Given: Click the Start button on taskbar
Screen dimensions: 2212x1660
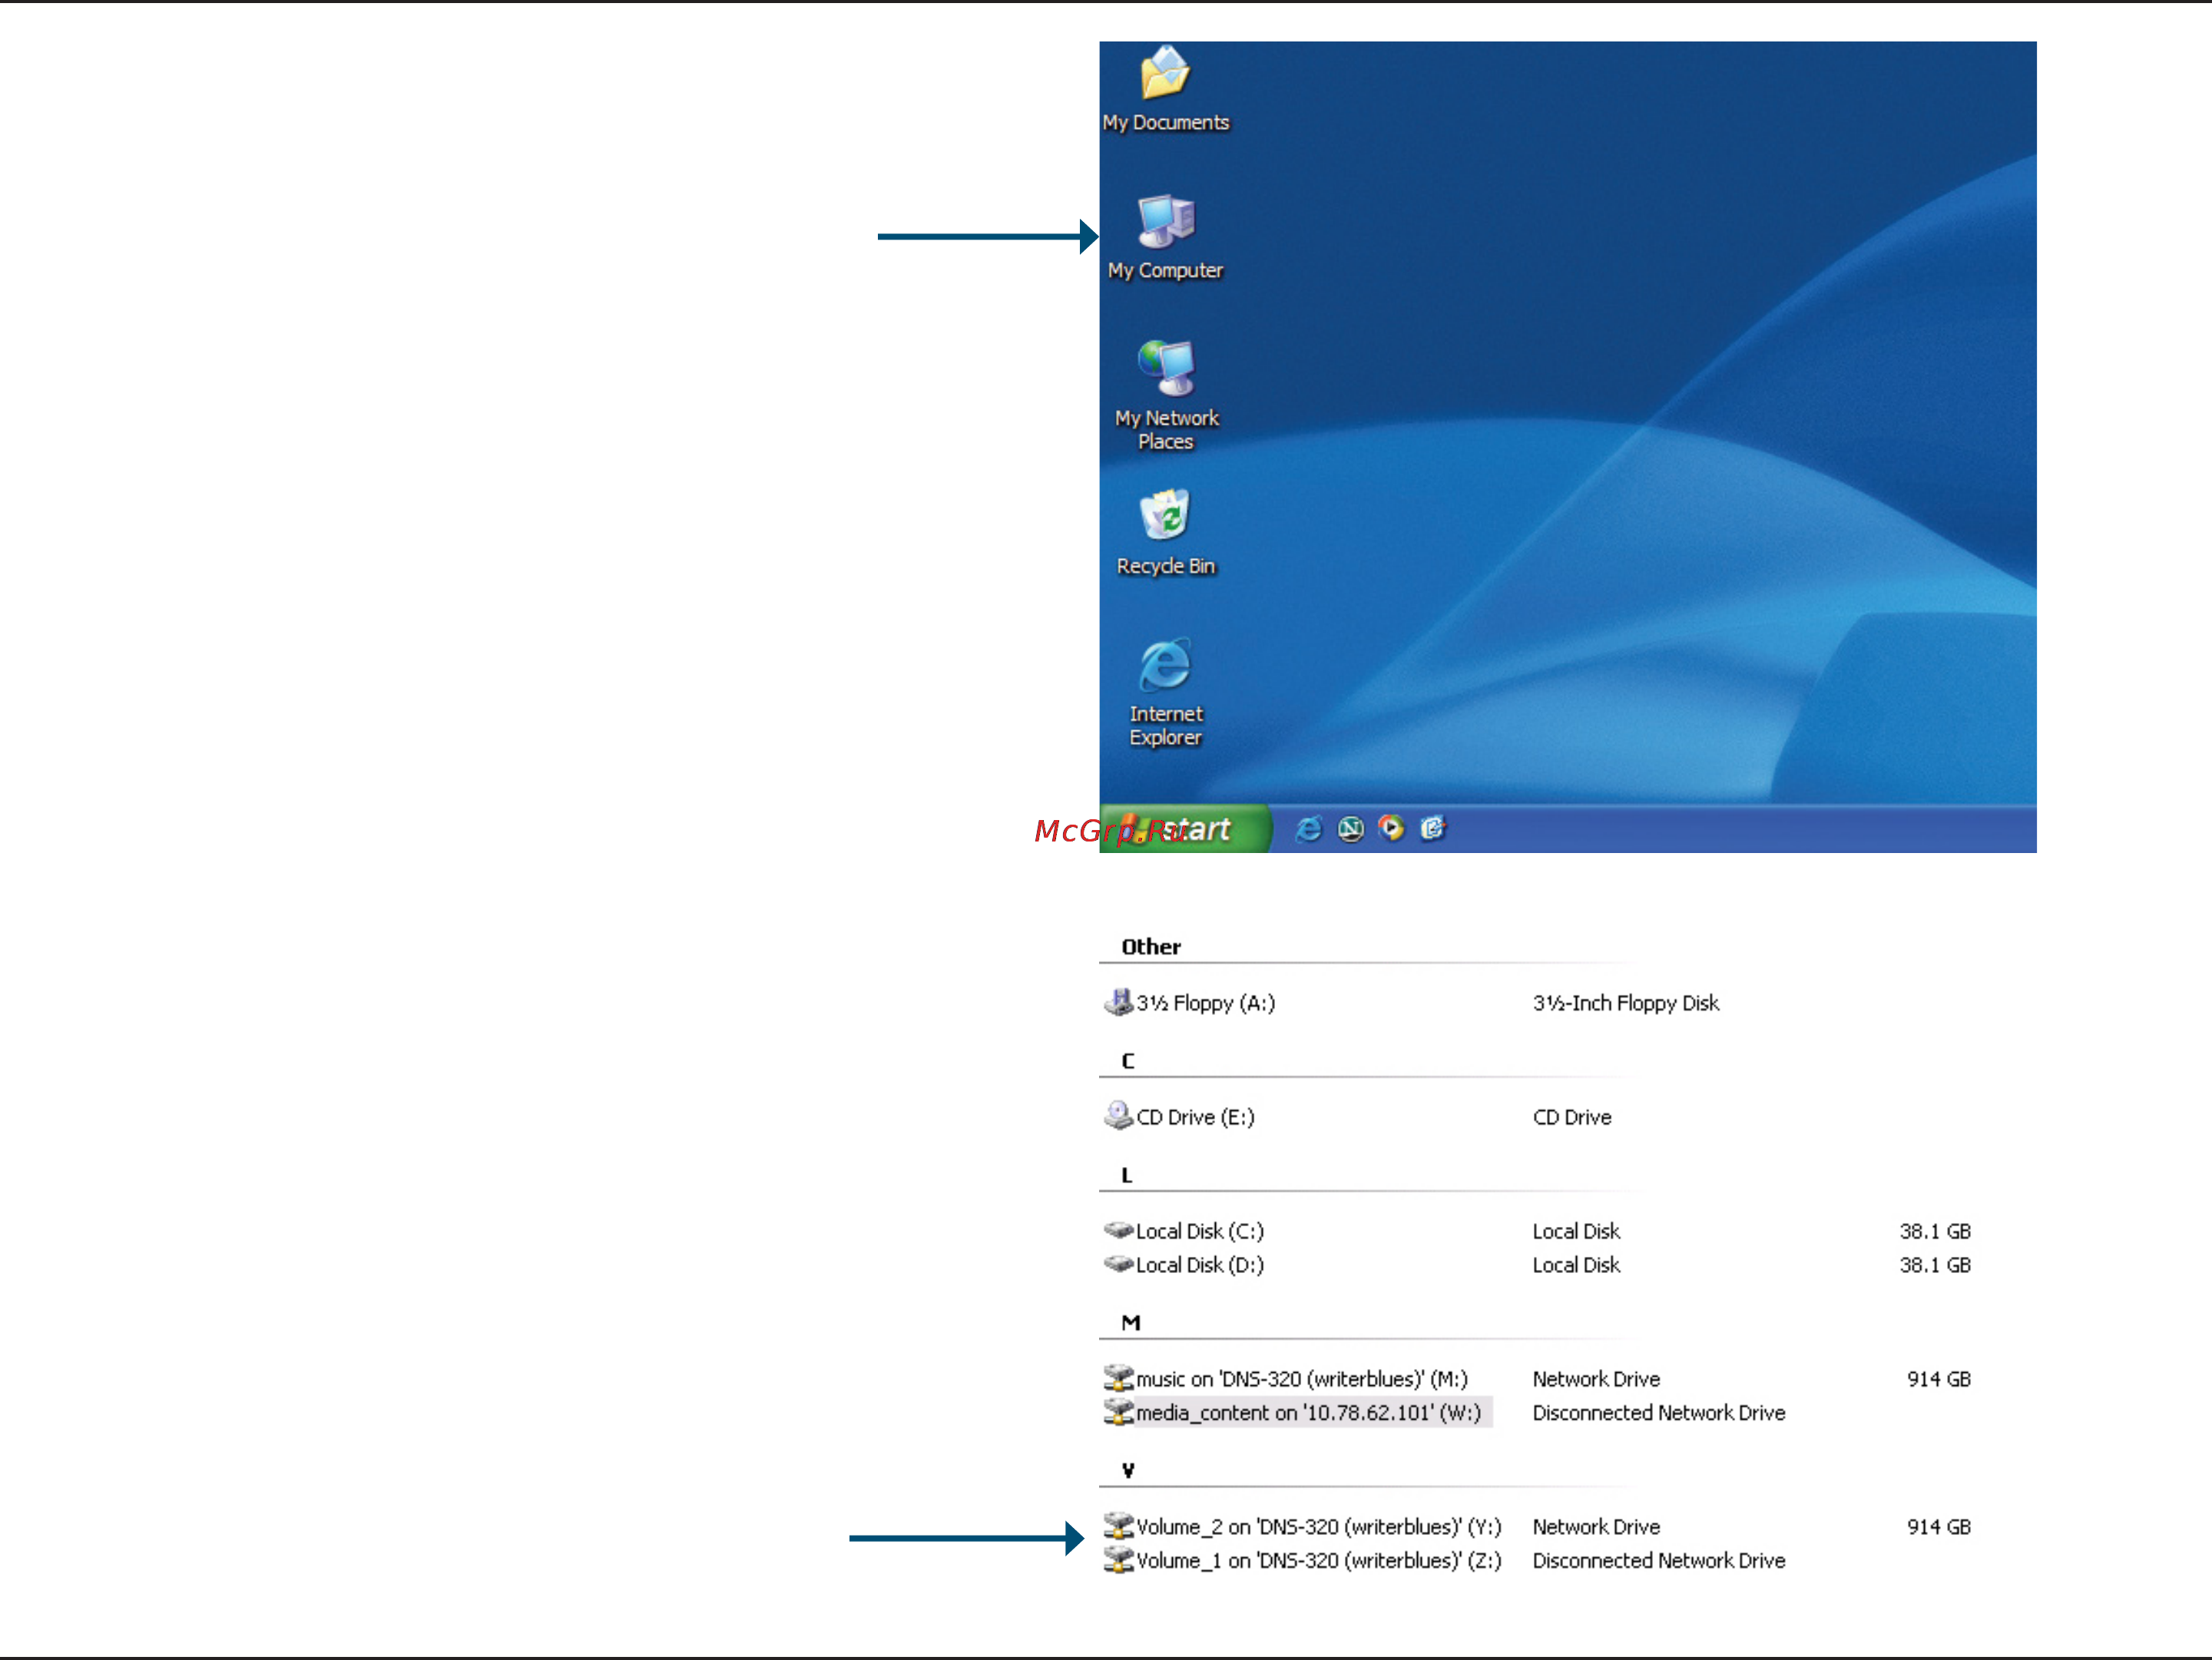Looking at the screenshot, I should point(1185,828).
